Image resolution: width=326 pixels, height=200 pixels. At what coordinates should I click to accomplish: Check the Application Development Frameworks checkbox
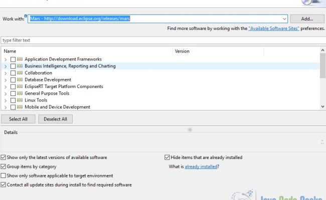13,59
